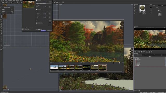The width and height of the screenshot is (166, 93).
Task: Click the S-shaped curve tool in left toolbar
Action: pos(1,24)
